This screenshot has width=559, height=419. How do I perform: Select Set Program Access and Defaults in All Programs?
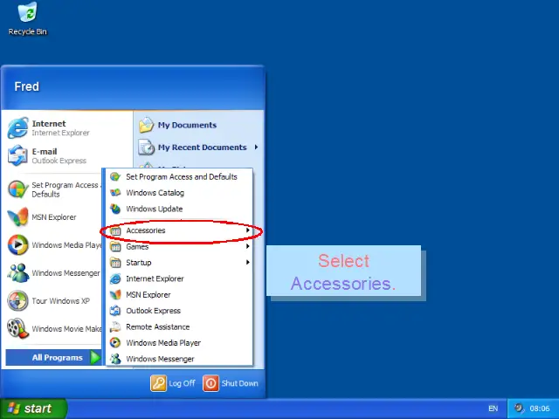pyautogui.click(x=179, y=176)
